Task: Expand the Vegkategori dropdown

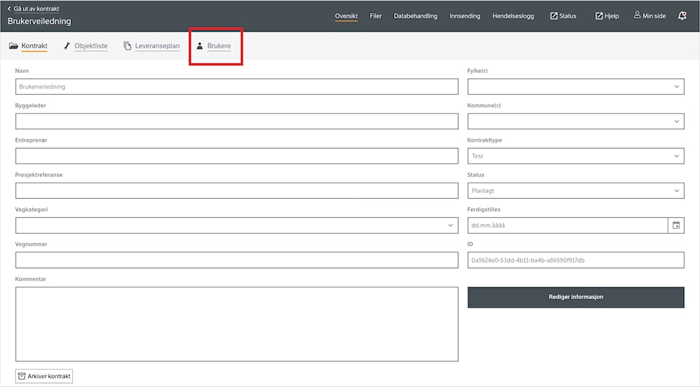Action: (236, 225)
